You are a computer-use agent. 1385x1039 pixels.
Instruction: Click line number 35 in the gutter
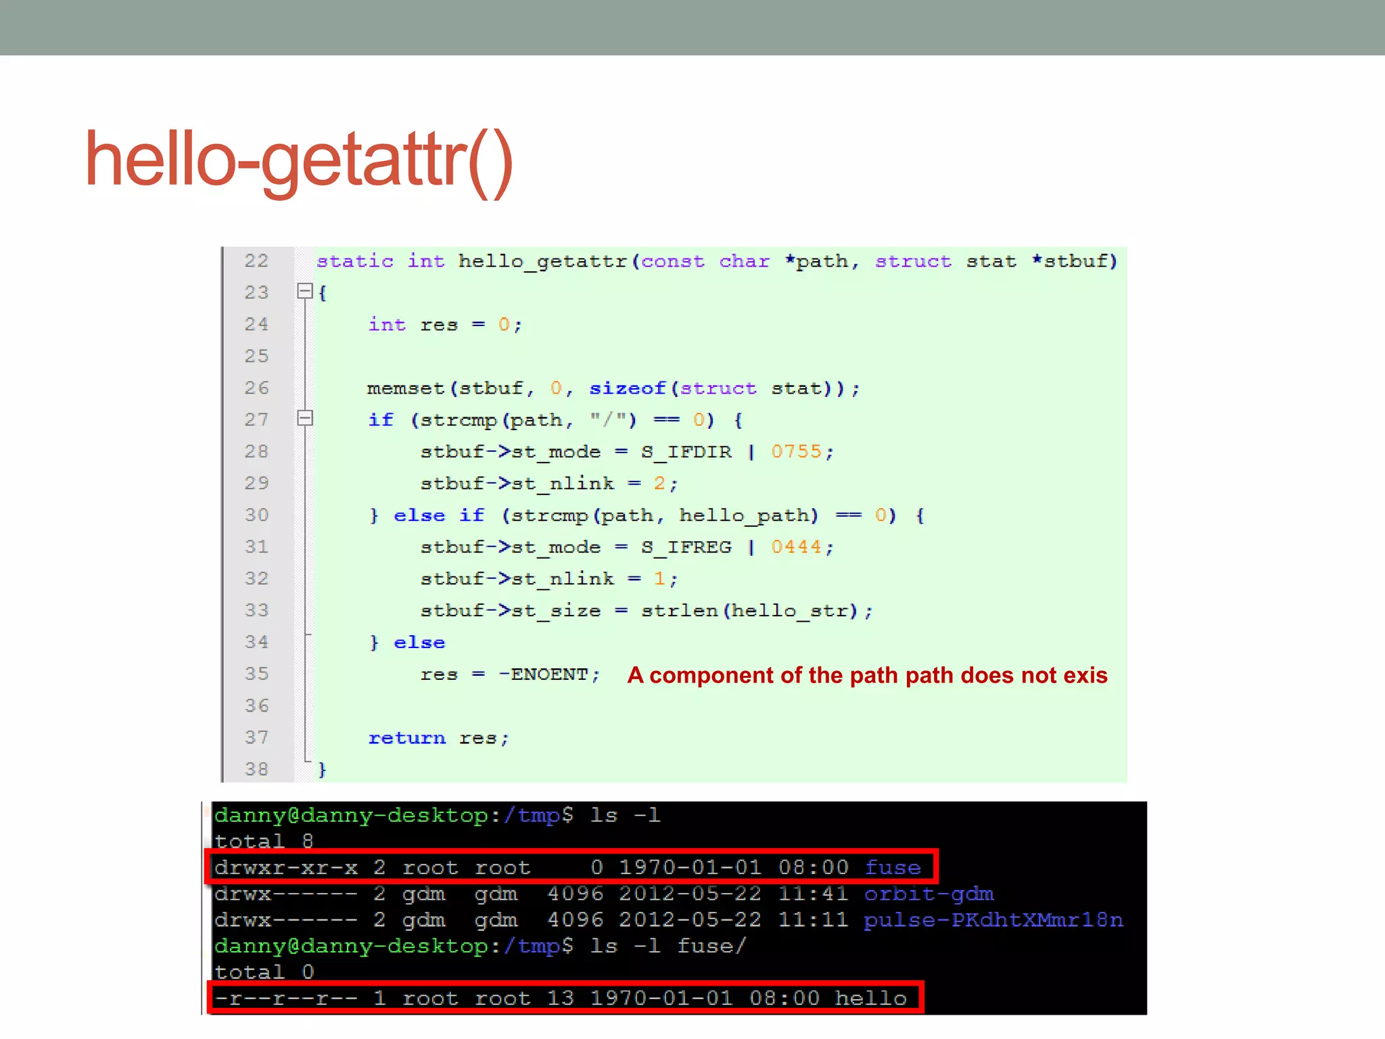coord(256,674)
